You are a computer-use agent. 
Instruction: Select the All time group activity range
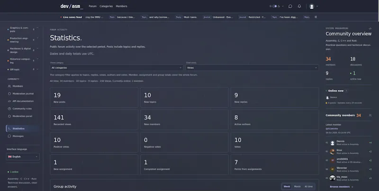[x=309, y=186]
